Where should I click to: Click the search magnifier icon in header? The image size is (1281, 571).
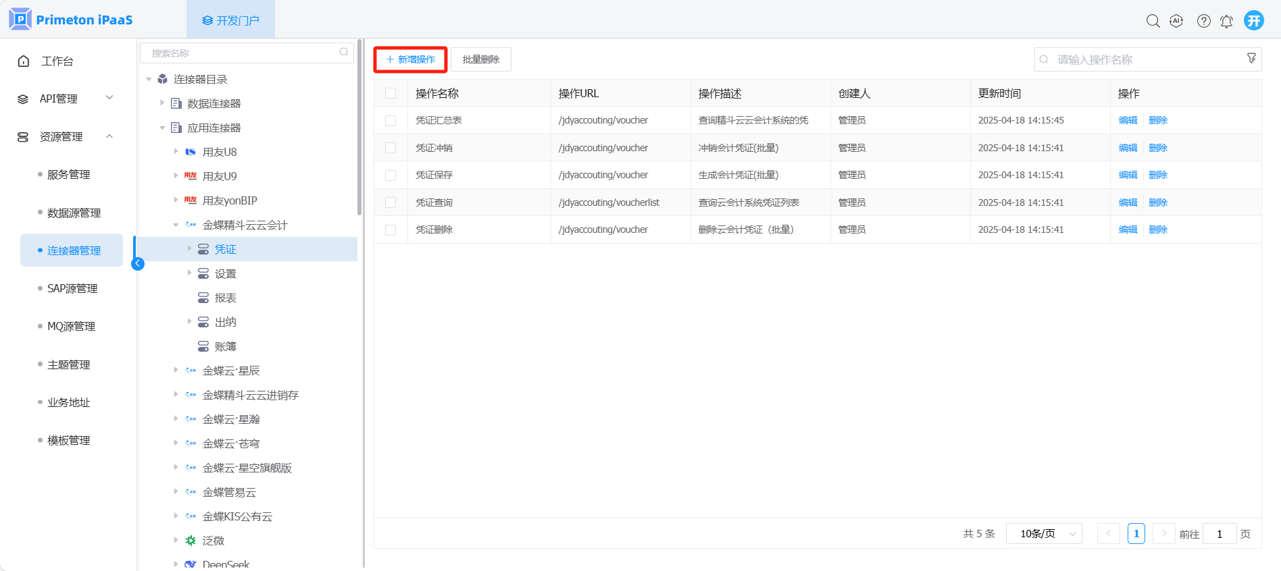(x=1153, y=21)
